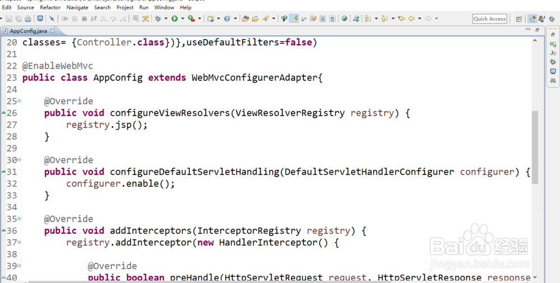Image resolution: width=560 pixels, height=283 pixels.
Task: Click the green Run button icon
Action: 174,18
